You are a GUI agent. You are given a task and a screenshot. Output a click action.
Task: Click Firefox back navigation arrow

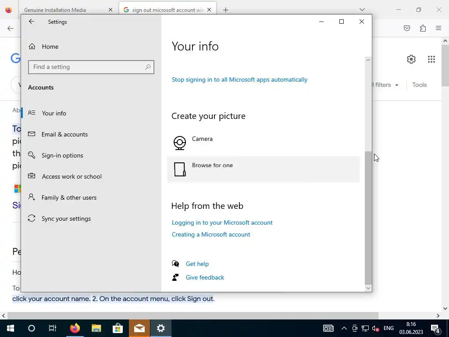pyautogui.click(x=11, y=28)
